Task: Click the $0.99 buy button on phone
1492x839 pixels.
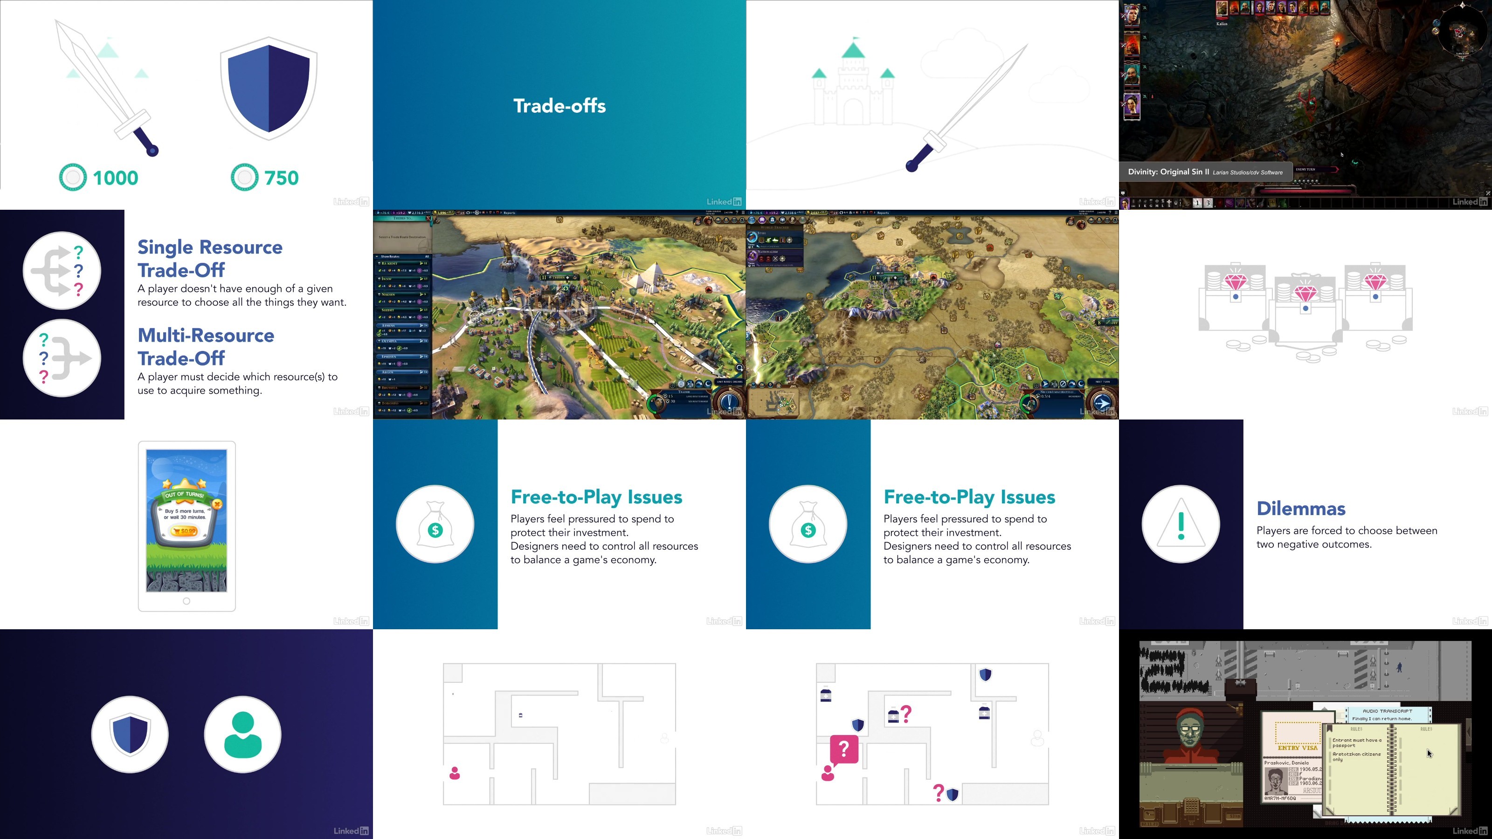Action: (185, 530)
